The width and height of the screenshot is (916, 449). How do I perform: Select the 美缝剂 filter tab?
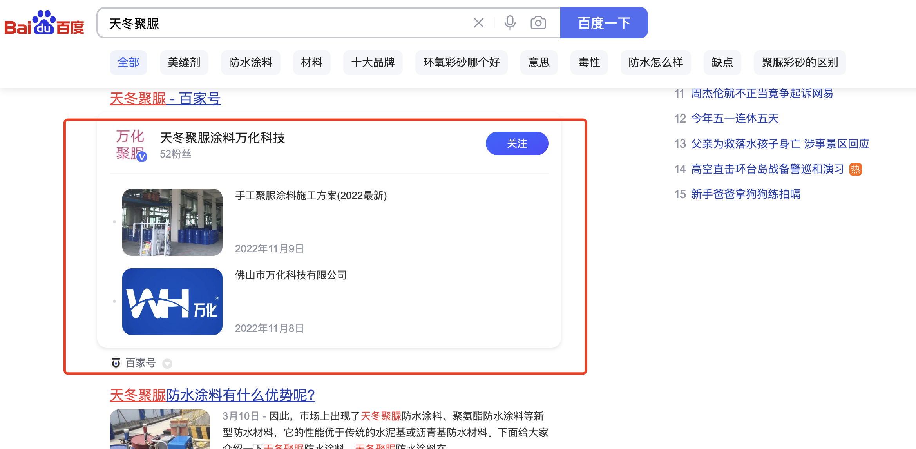(x=184, y=62)
